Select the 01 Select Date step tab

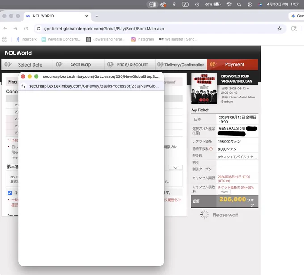tap(27, 64)
